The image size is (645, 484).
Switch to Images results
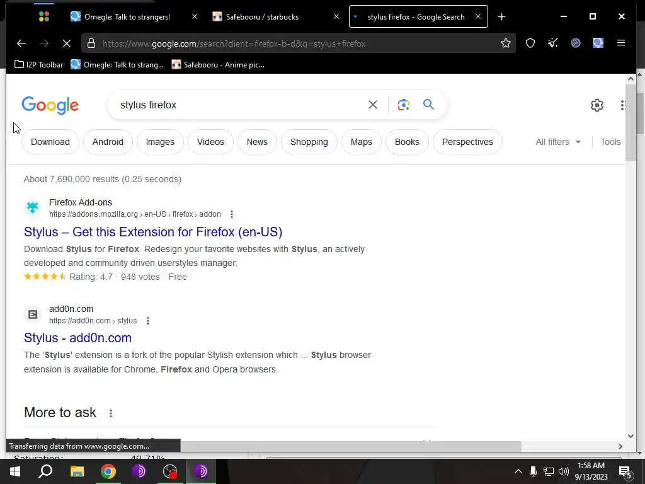click(160, 142)
